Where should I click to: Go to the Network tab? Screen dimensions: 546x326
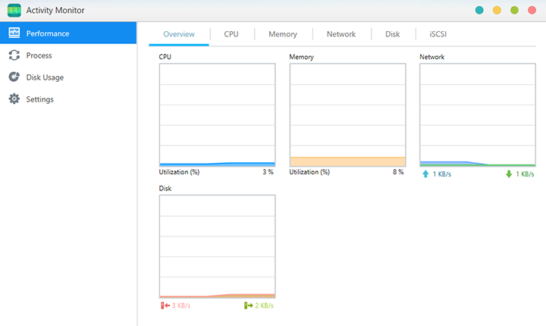point(341,34)
